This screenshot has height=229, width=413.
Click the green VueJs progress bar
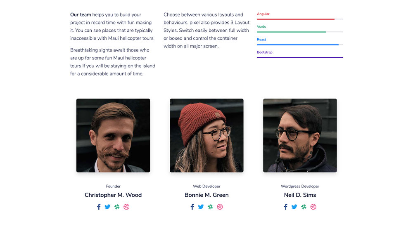[x=300, y=32]
